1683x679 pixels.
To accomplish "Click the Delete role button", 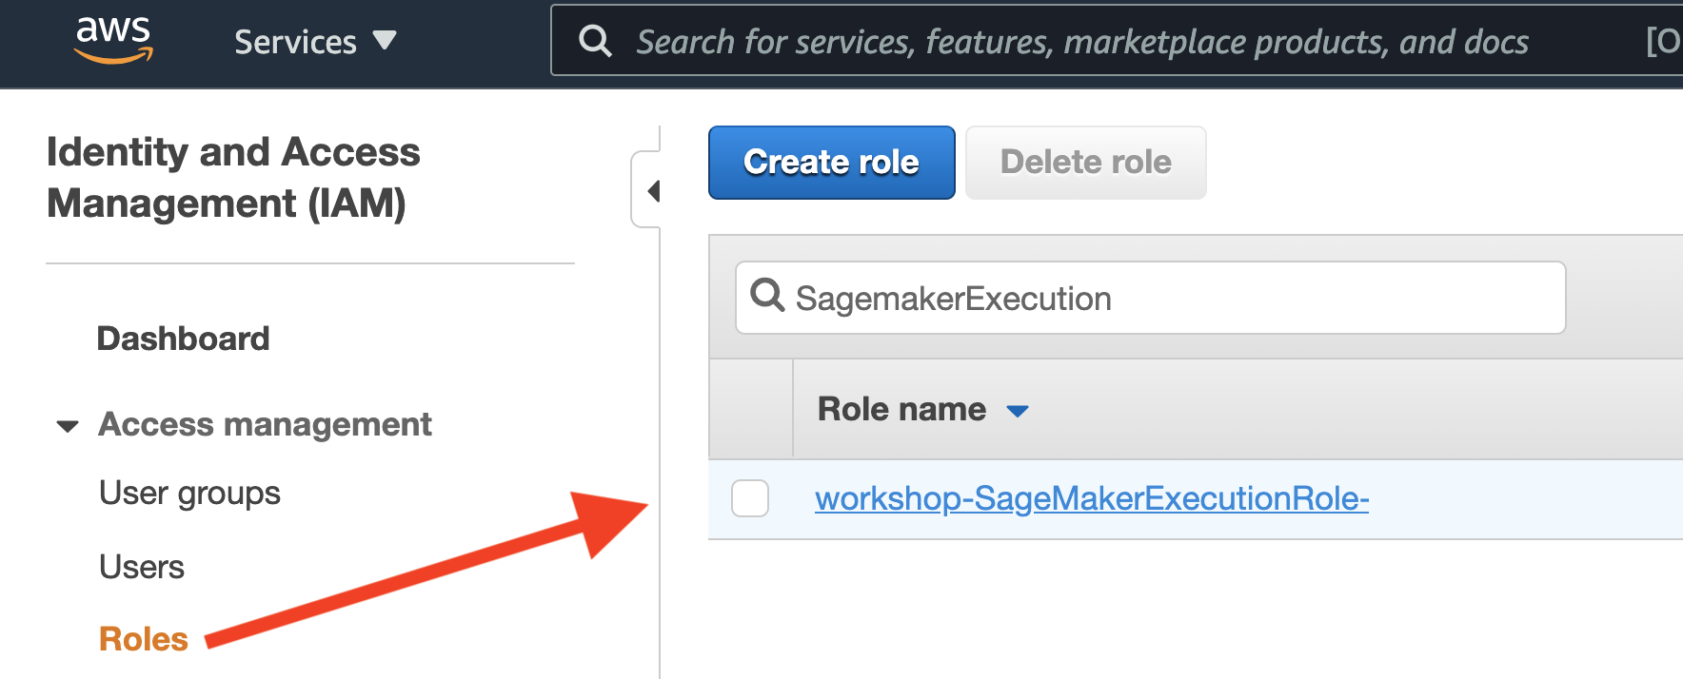I will [1086, 163].
